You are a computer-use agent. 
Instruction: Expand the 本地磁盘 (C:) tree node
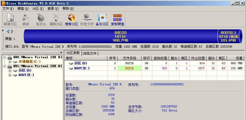(x=10, y=62)
